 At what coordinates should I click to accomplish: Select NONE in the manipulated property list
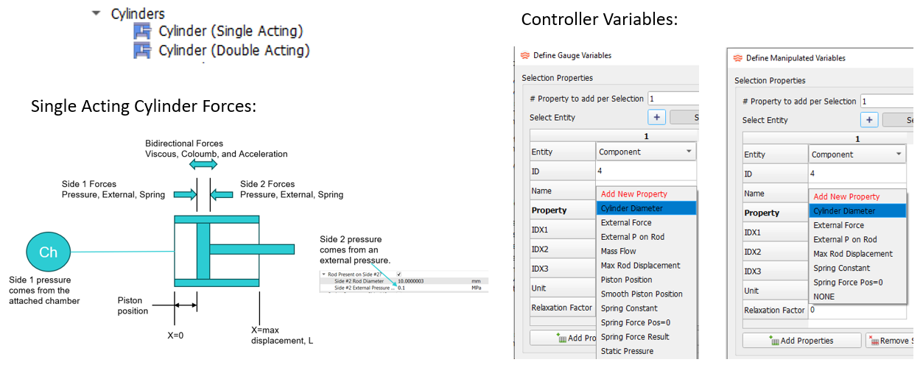824,297
